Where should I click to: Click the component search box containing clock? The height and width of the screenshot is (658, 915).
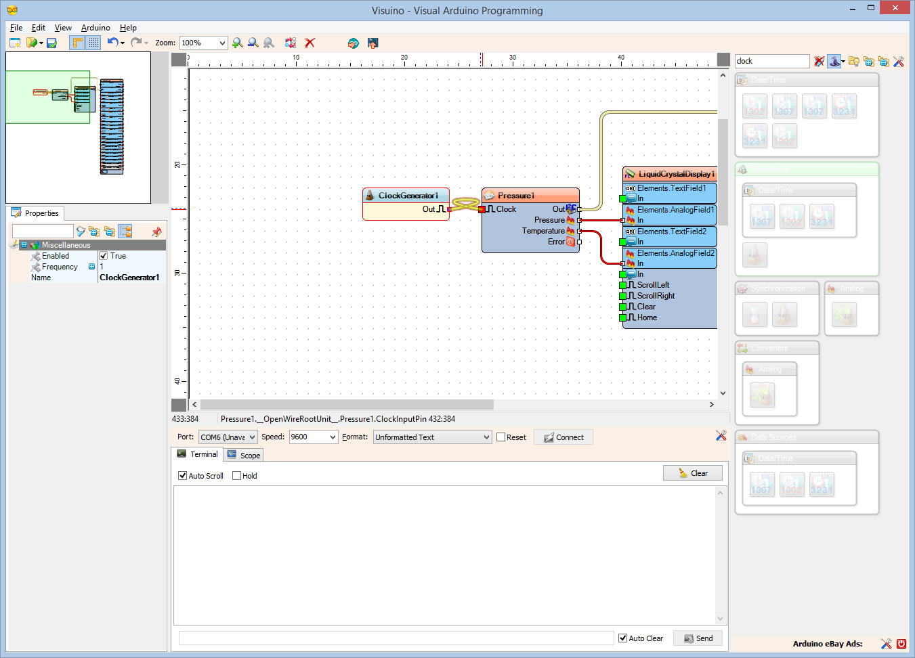pos(772,61)
